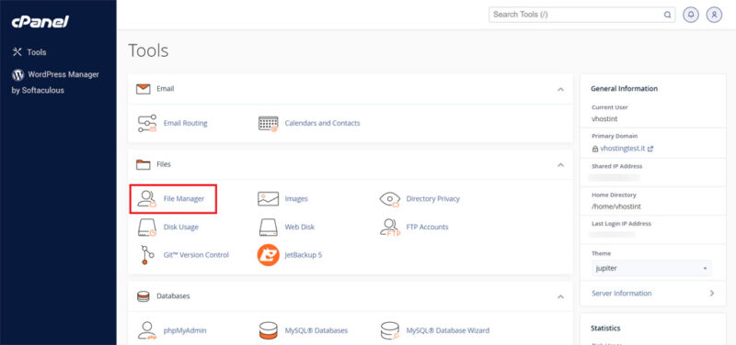Click the FTP Accounts icon
Image resolution: width=736 pixels, height=345 pixels.
coord(389,228)
